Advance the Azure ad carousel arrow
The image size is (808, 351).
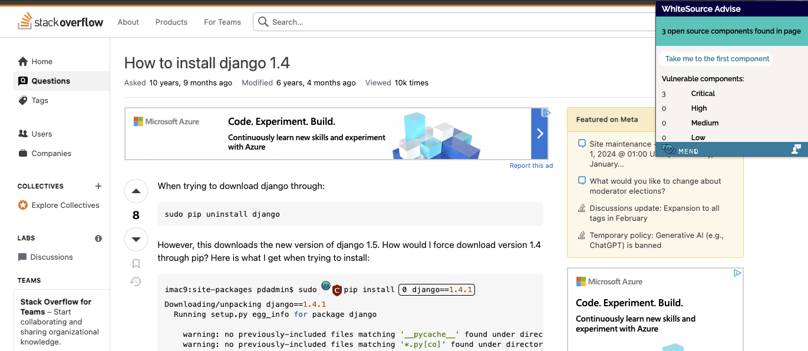point(539,134)
